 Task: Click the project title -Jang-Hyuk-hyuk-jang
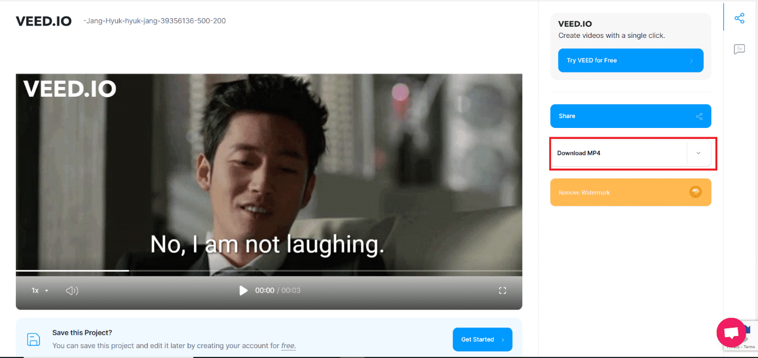154,21
